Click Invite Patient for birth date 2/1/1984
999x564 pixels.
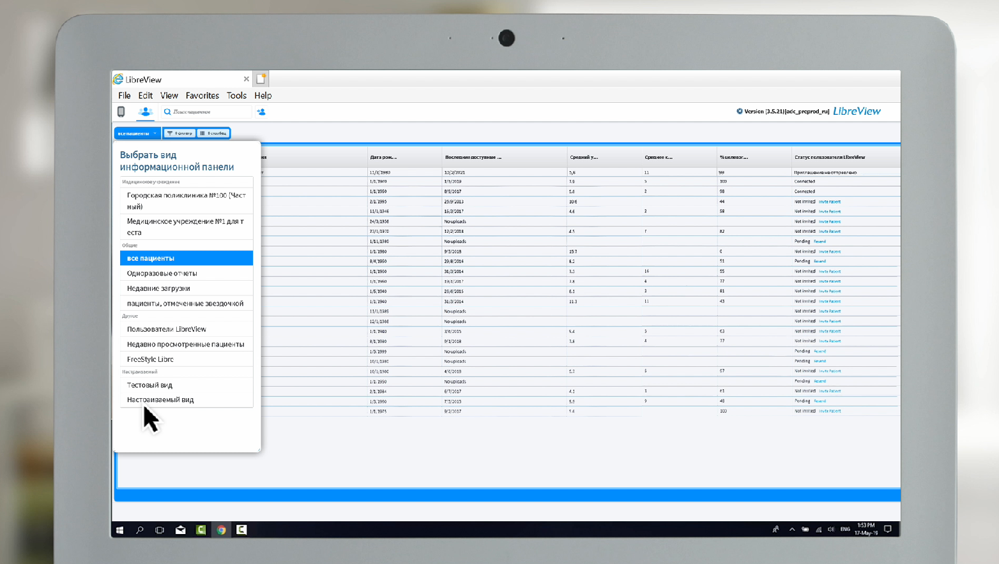point(830,391)
